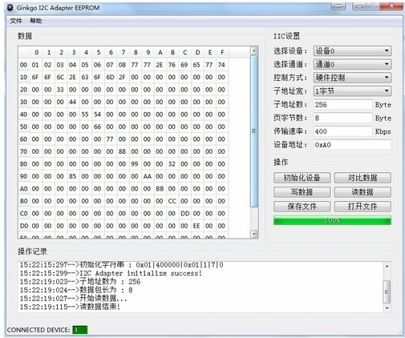The image size is (405, 338).
Task: Select cell 85 in row 90
Action: 73,176
